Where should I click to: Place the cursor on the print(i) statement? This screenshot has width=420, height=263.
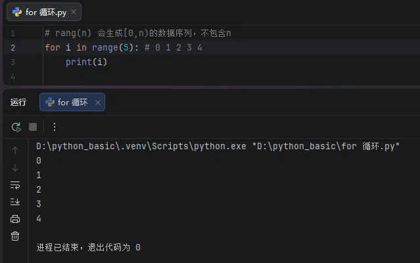[86, 62]
